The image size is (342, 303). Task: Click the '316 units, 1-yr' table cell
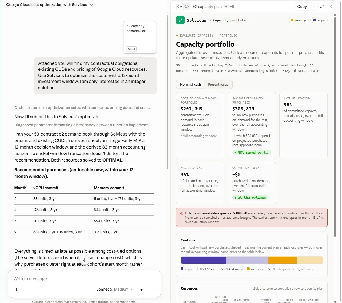point(106,232)
